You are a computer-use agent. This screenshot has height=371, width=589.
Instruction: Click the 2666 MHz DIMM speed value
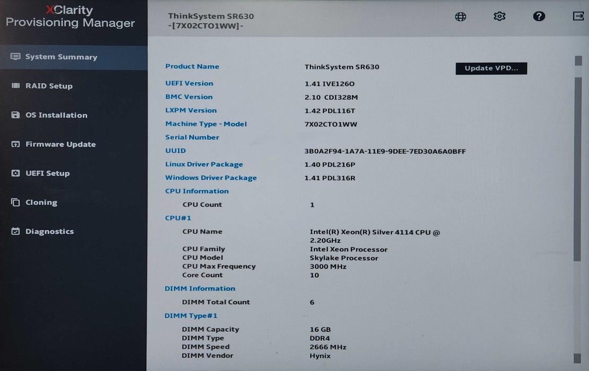click(x=328, y=347)
